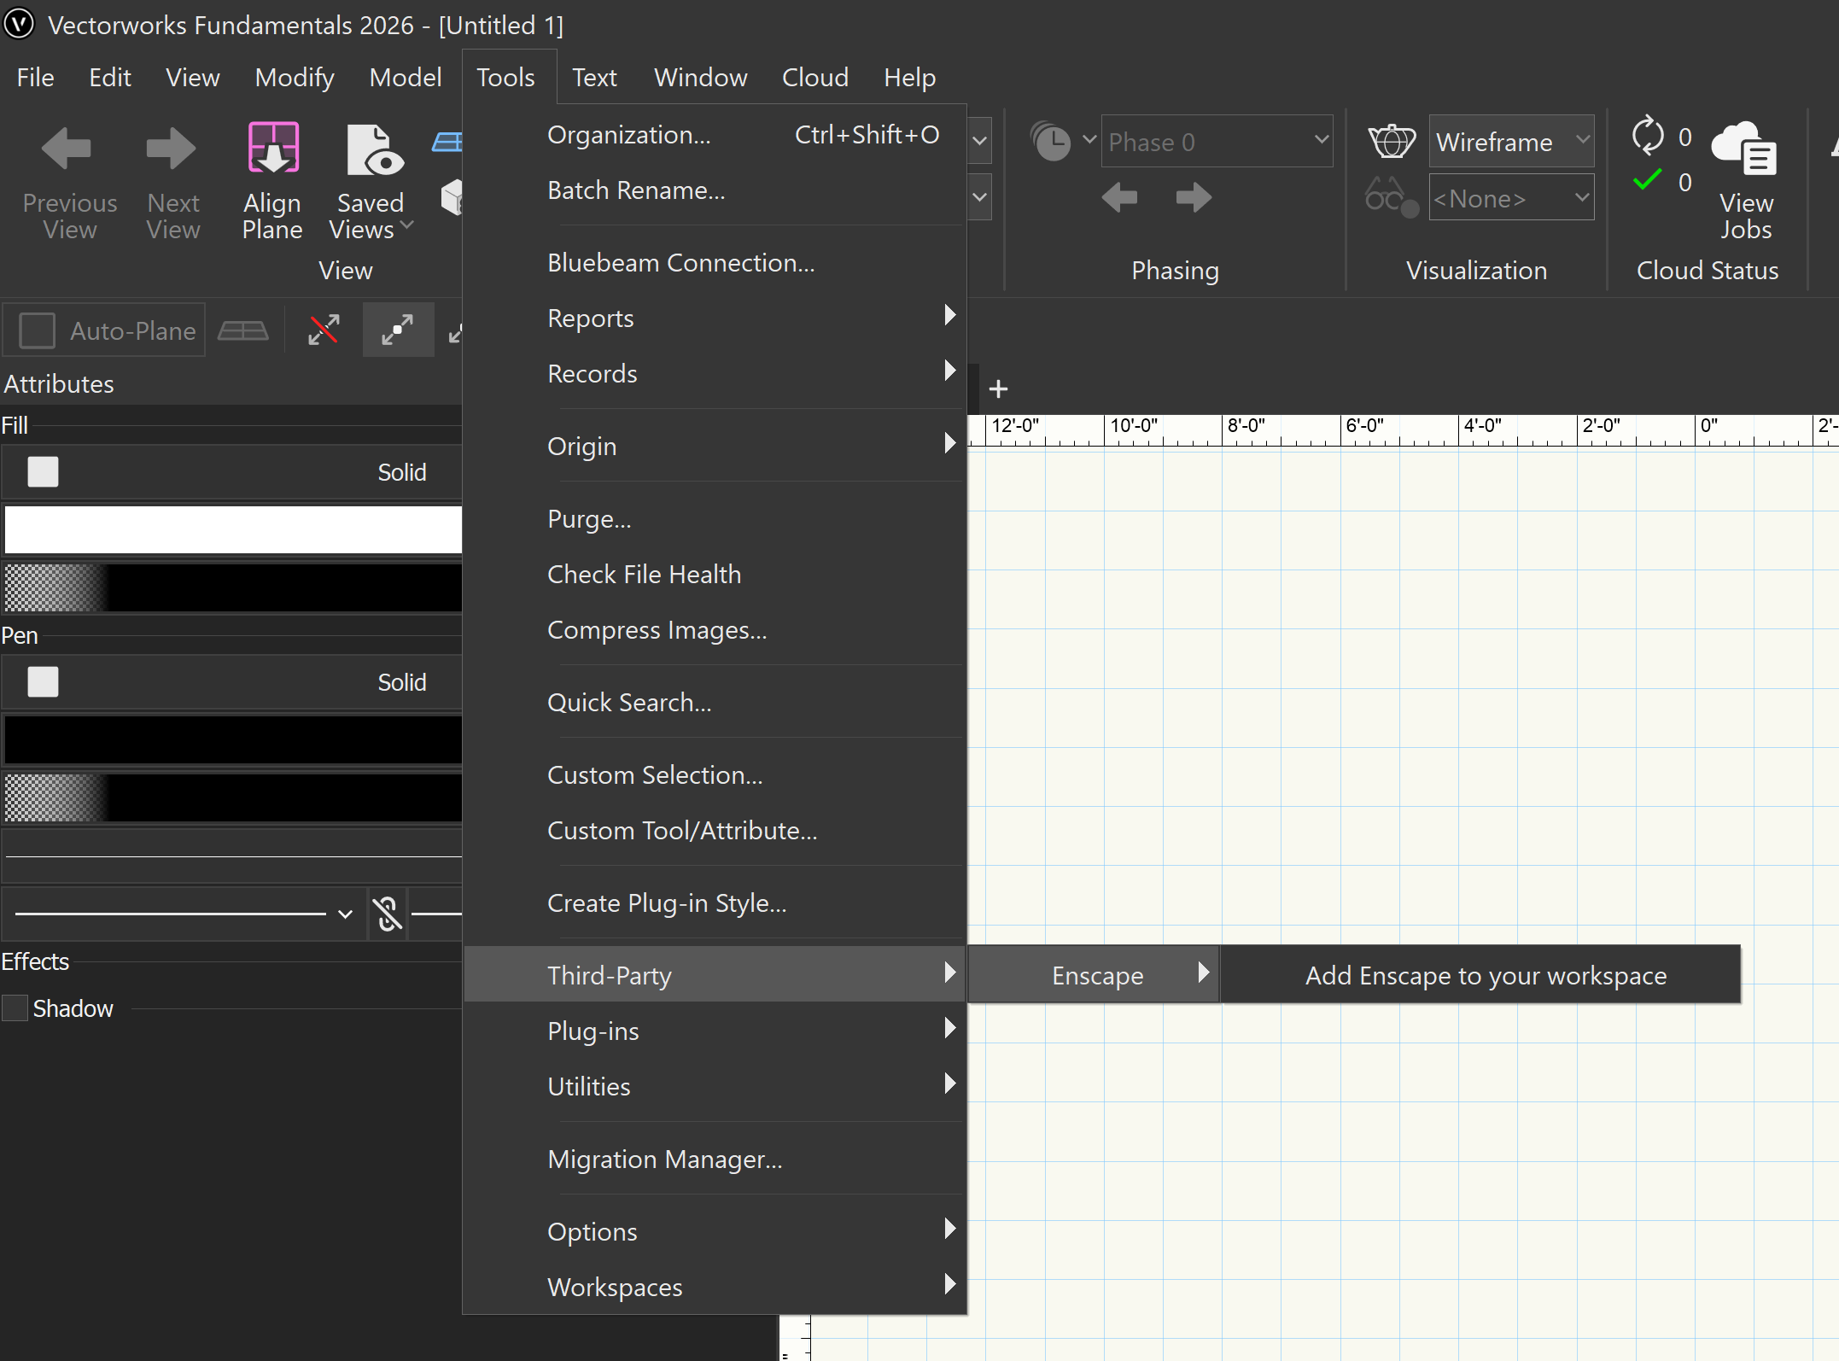This screenshot has width=1839, height=1361.
Task: Select Compress Images... entry
Action: pyautogui.click(x=714, y=629)
